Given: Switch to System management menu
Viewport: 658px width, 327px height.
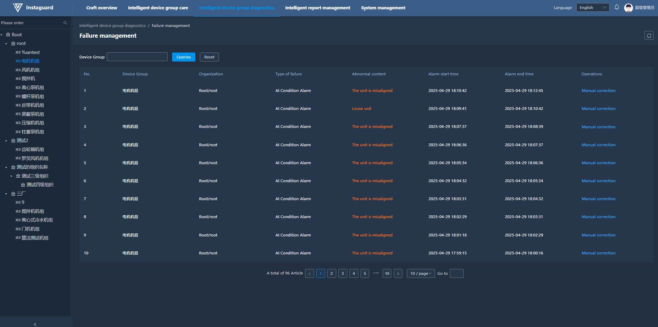Looking at the screenshot, I should pyautogui.click(x=383, y=8).
